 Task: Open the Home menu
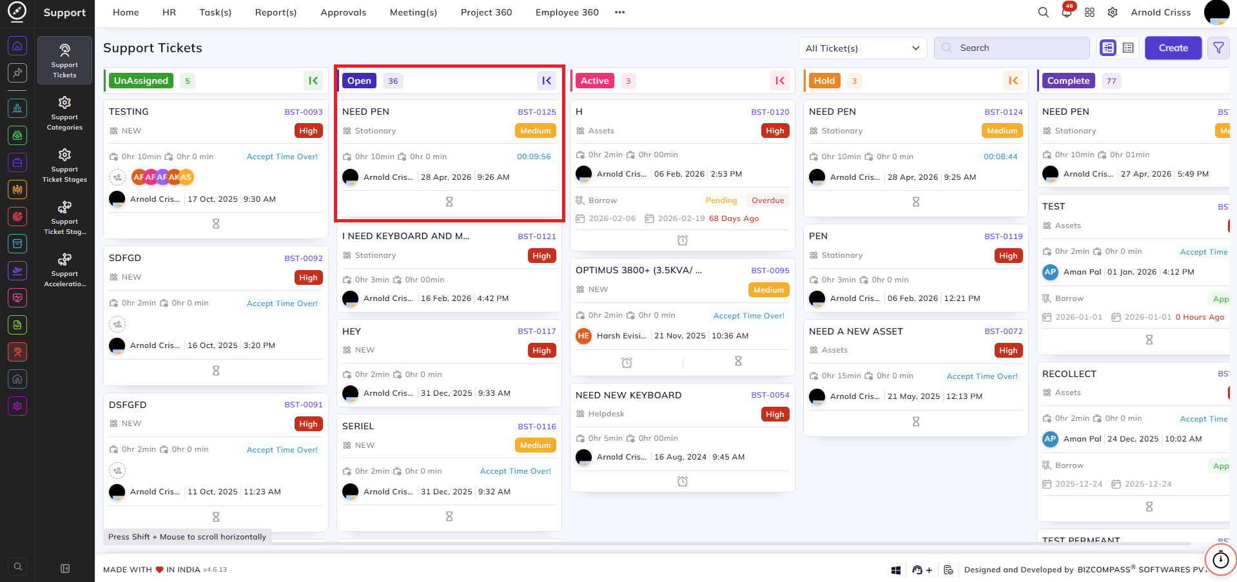point(126,12)
